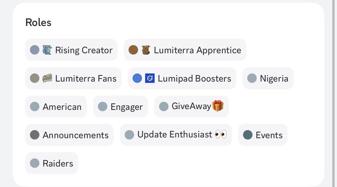Click the seahorse icon on Rising Creator

tap(47, 50)
